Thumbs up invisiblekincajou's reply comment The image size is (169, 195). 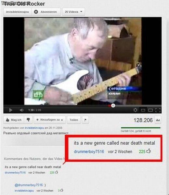pos(62,190)
